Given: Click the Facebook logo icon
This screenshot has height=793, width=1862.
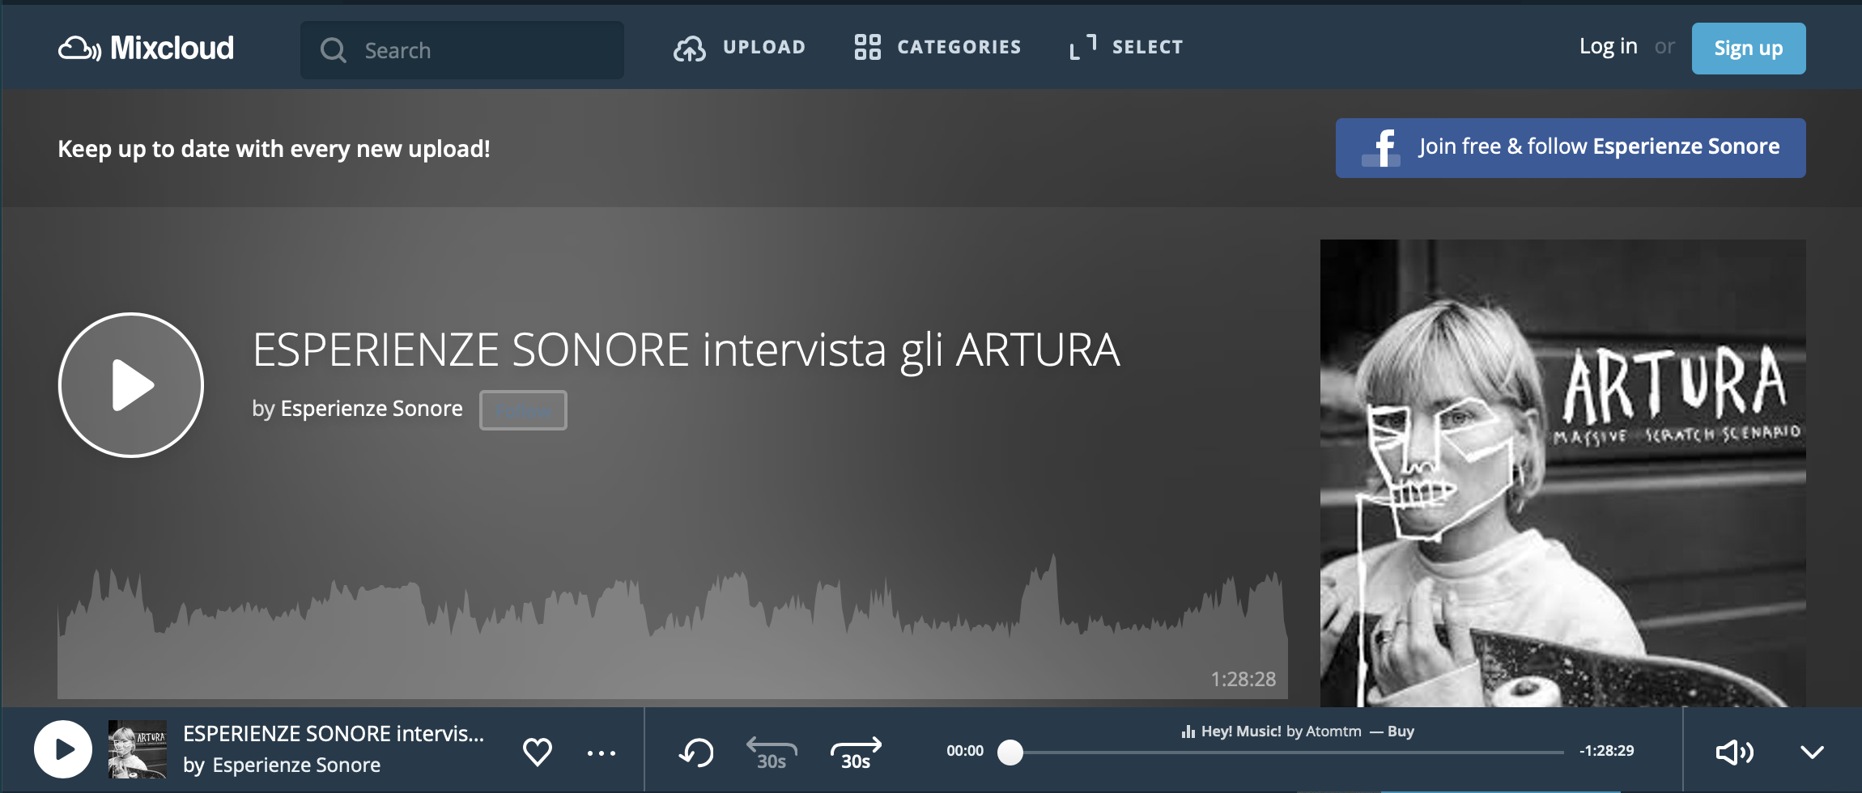Looking at the screenshot, I should coord(1382,148).
